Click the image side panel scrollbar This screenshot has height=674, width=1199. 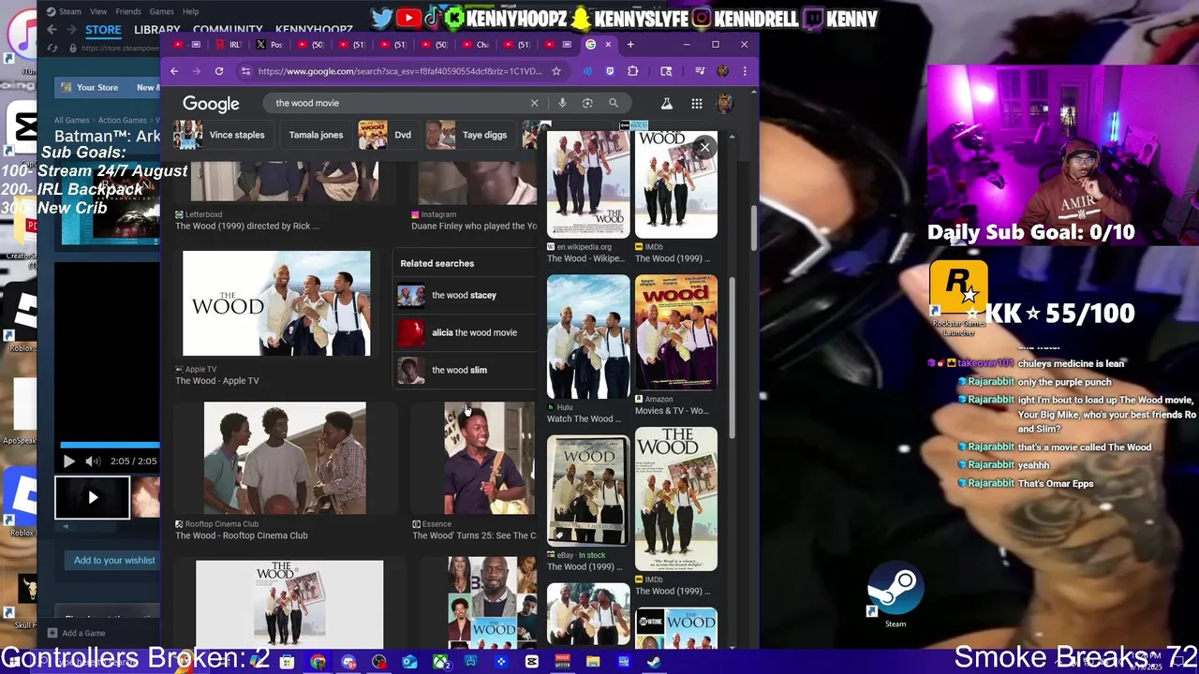(x=732, y=356)
